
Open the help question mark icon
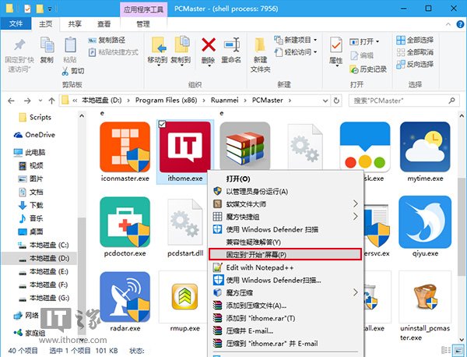pos(460,24)
